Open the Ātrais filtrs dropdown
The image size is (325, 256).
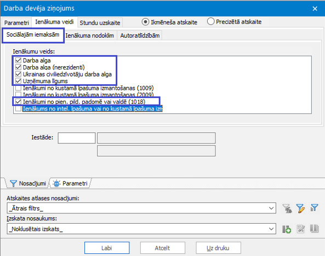coord(271,208)
